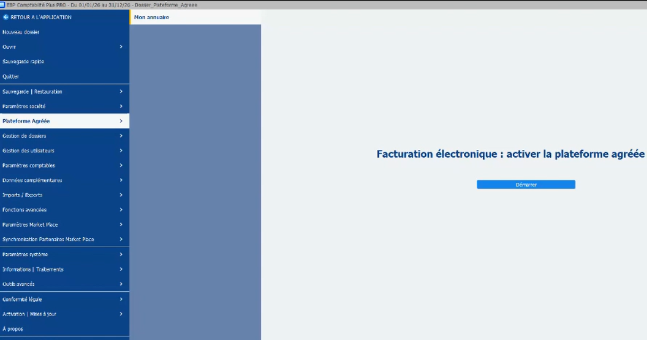The width and height of the screenshot is (647, 340).
Task: Click chevron on Plateforme Agréée row
Action: tap(121, 121)
